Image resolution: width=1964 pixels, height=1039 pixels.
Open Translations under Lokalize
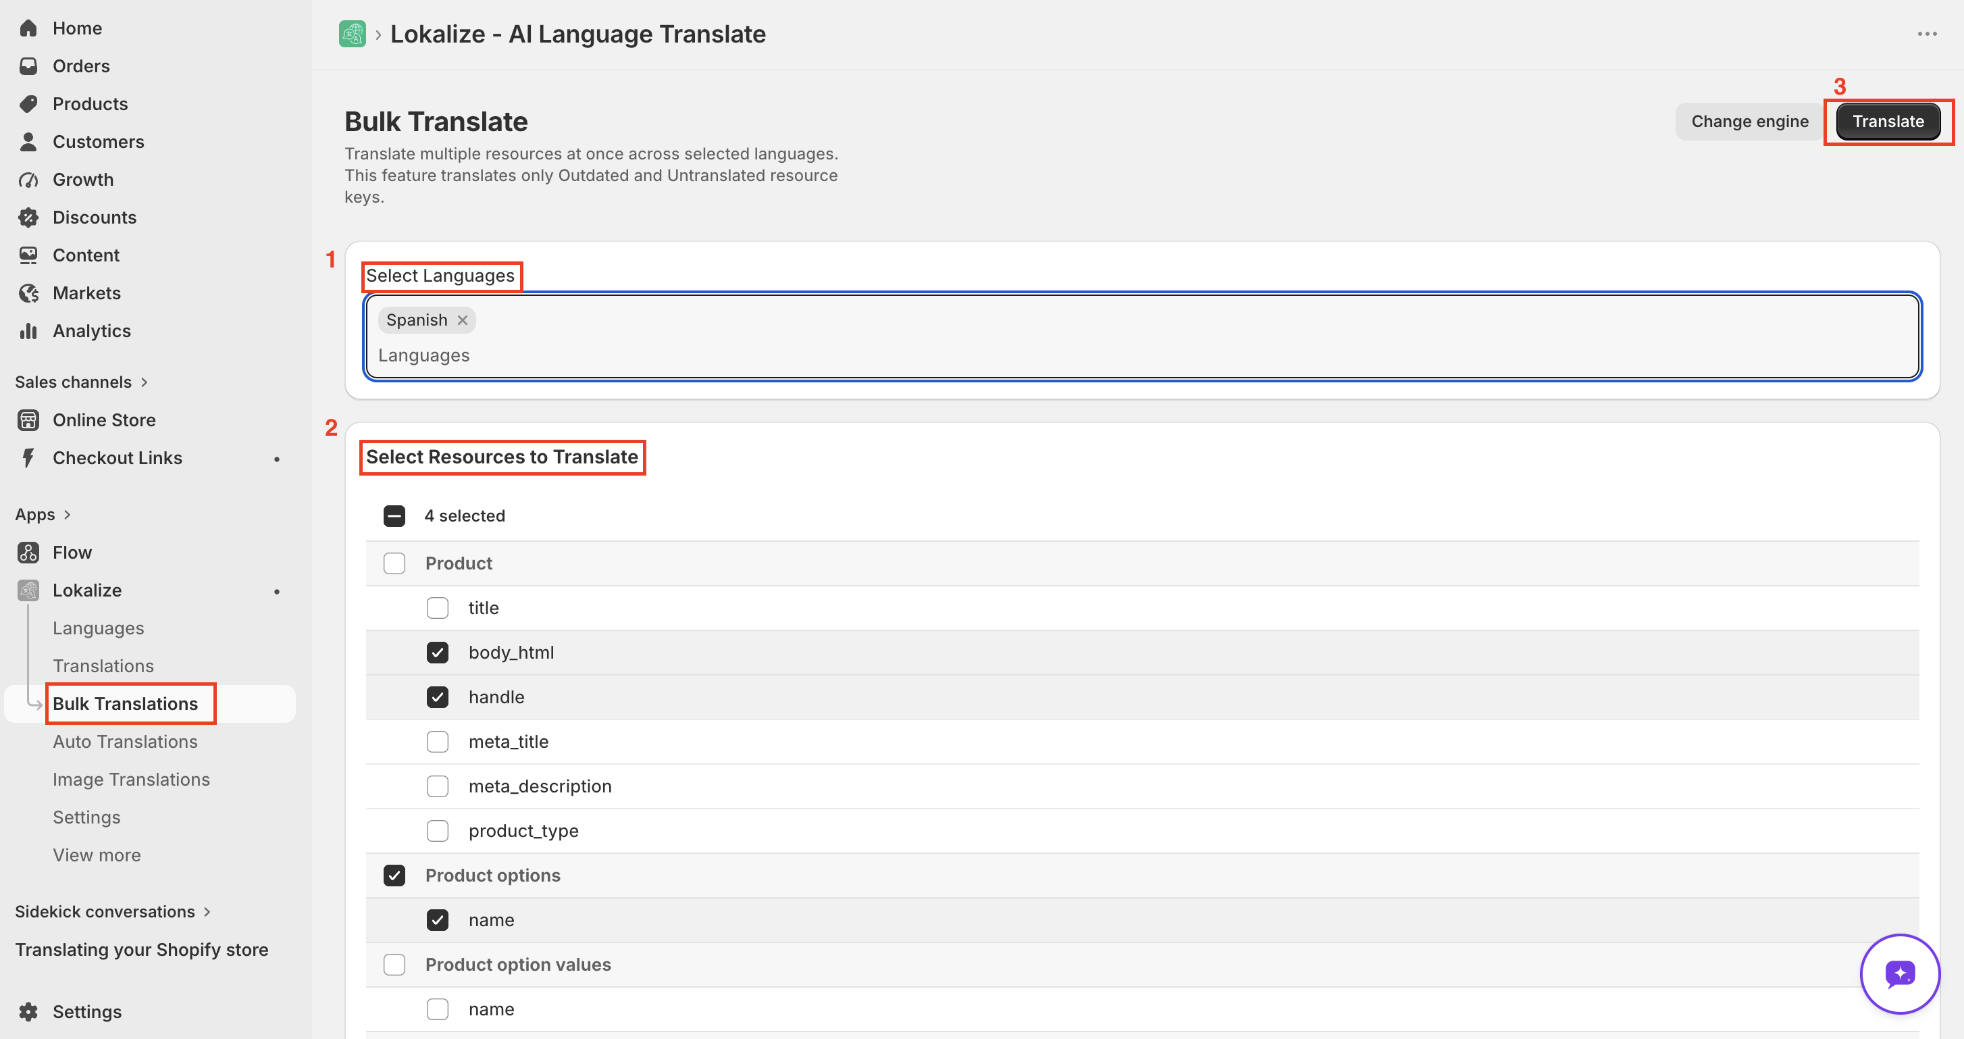point(103,666)
